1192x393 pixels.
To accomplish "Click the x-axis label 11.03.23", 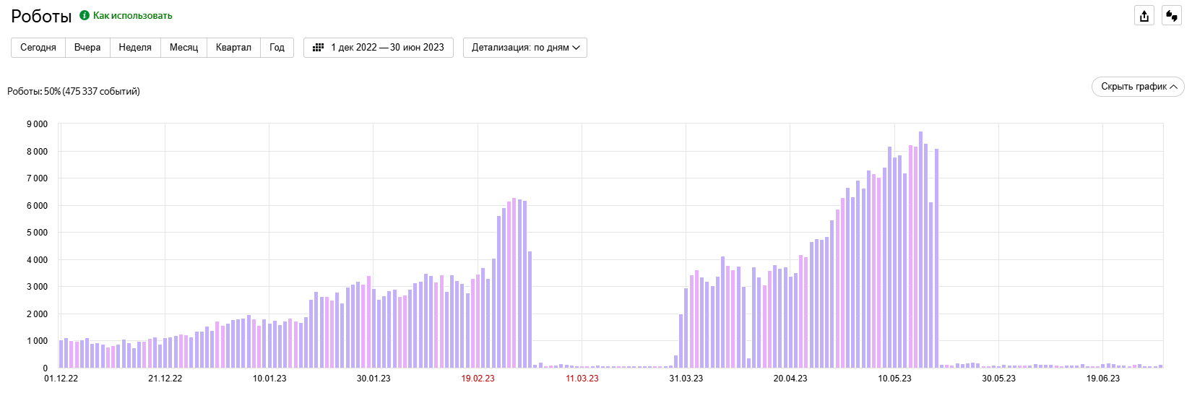I will click(x=582, y=379).
